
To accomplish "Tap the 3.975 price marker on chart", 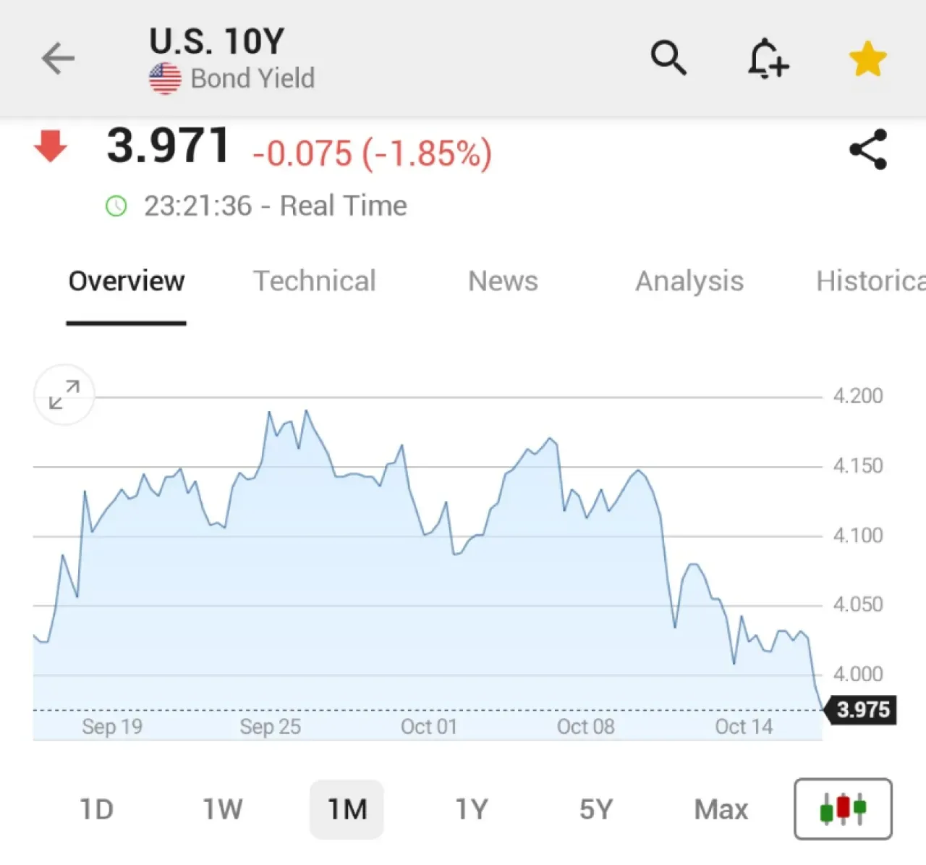I will click(861, 709).
